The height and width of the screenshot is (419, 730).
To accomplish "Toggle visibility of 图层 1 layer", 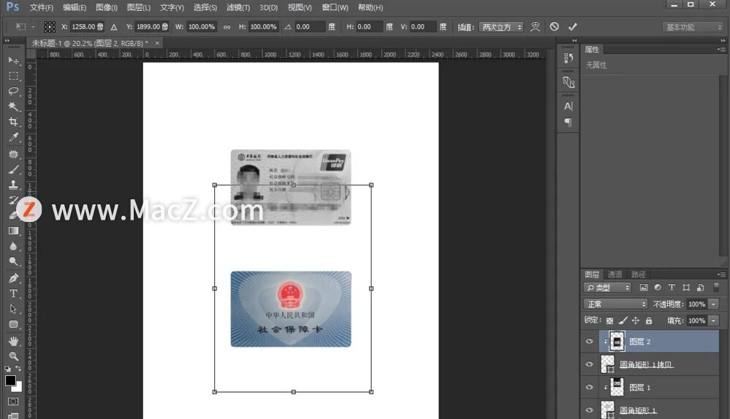I will point(590,387).
